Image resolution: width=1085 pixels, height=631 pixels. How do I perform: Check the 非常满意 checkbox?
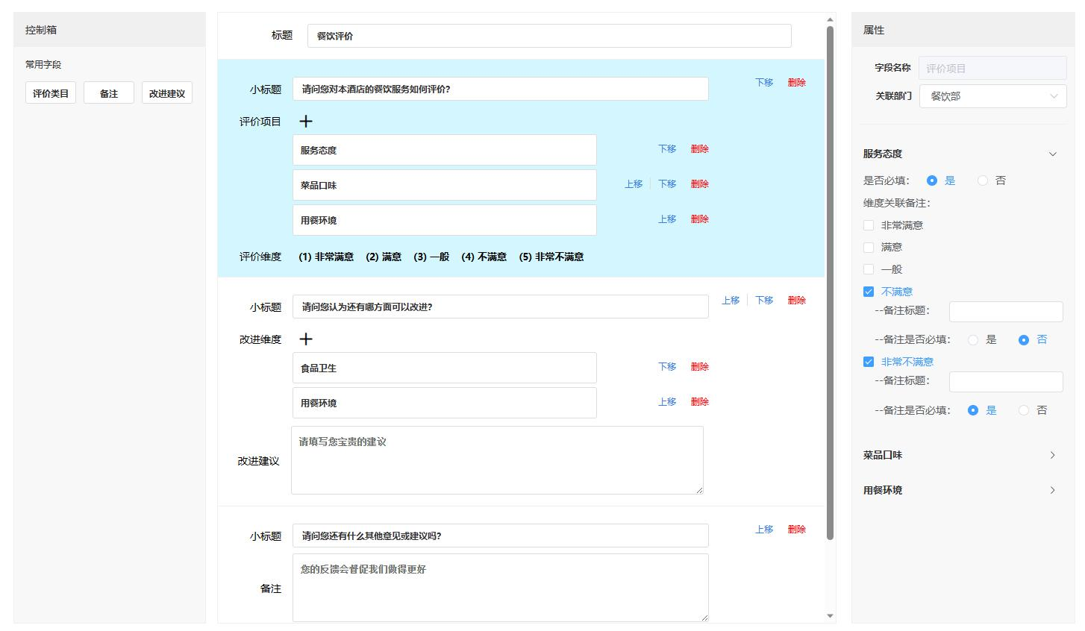pos(869,225)
